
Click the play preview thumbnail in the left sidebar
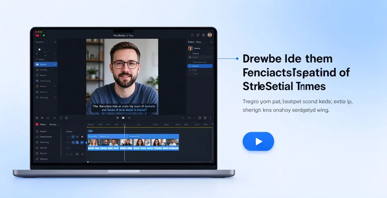point(40,49)
